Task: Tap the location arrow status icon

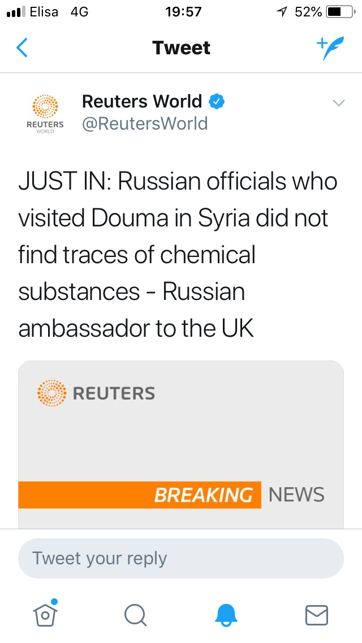Action: click(282, 12)
